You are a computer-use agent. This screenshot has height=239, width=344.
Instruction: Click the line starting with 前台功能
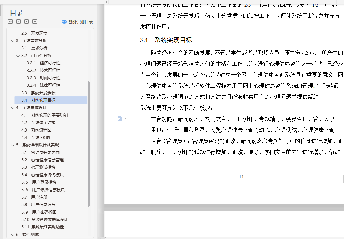pyautogui.click(x=245, y=119)
